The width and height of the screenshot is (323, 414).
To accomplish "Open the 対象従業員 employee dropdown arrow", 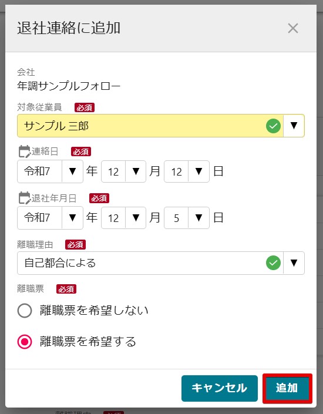I will tap(294, 126).
